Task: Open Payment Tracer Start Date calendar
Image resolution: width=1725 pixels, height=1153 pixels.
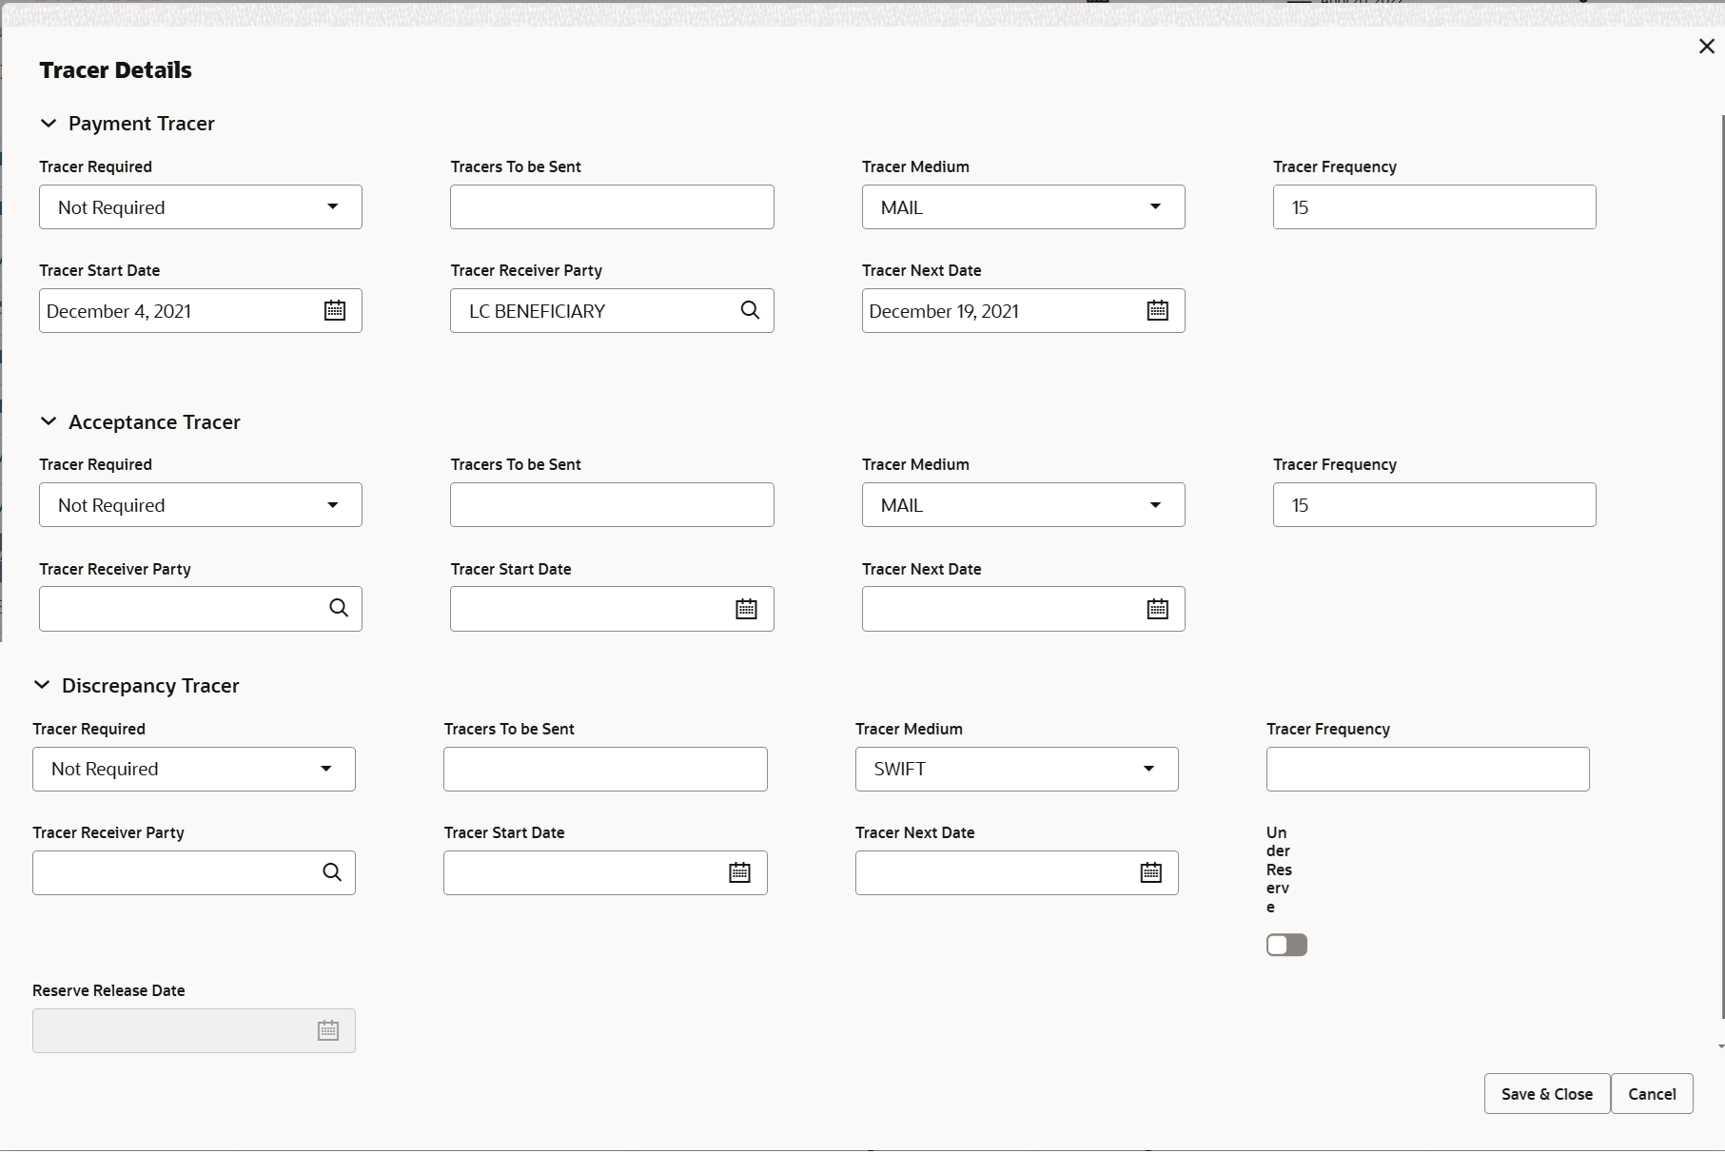Action: [x=335, y=310]
